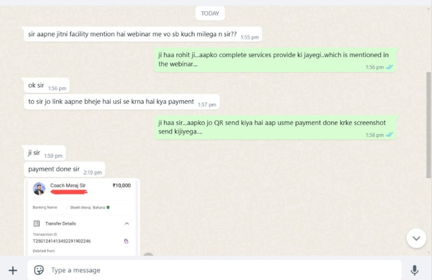432x280 pixels.
Task: Open the payment screenshot image
Action: (x=82, y=217)
